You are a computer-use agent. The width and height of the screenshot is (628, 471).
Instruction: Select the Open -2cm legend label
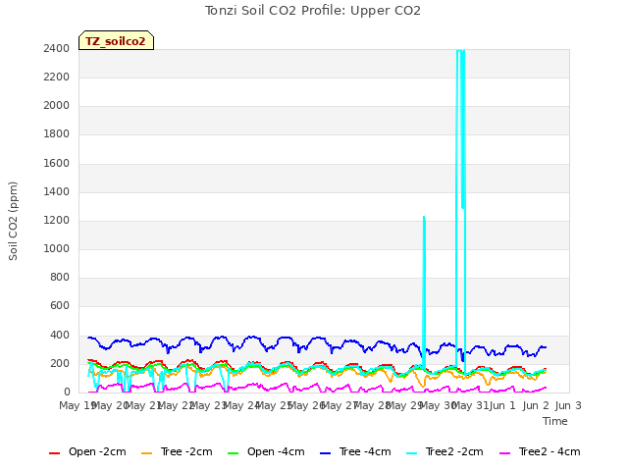pos(97,451)
